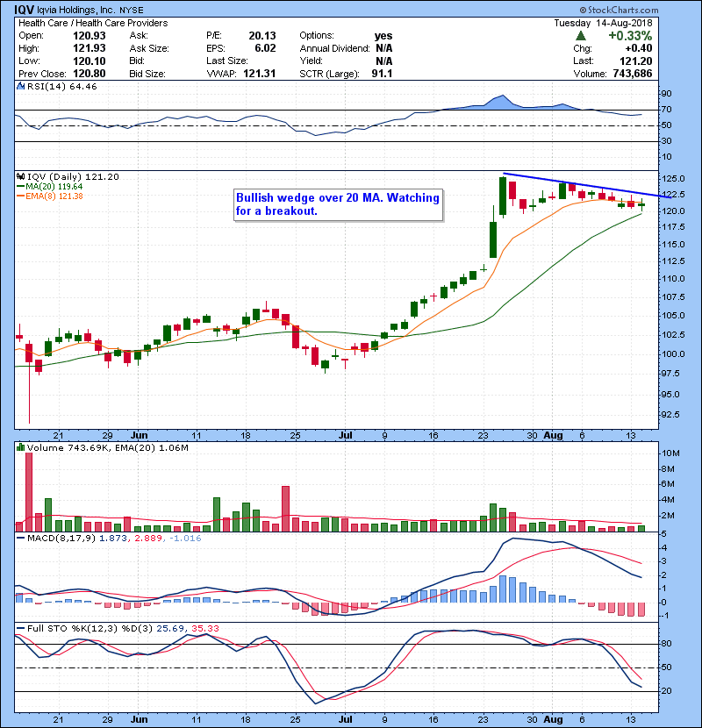702x728 pixels.
Task: Click the P/E value 20.13
Action: (262, 36)
